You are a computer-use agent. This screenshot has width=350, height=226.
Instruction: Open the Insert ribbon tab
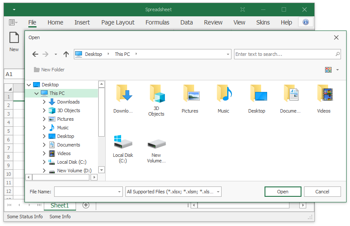pyautogui.click(x=82, y=22)
